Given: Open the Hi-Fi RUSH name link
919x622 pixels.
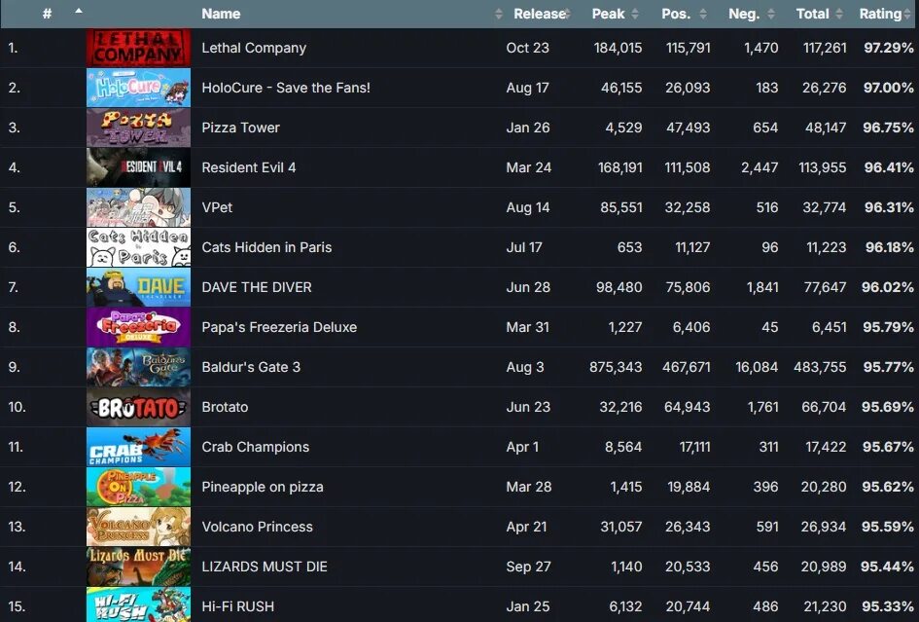Looking at the screenshot, I should coord(238,606).
